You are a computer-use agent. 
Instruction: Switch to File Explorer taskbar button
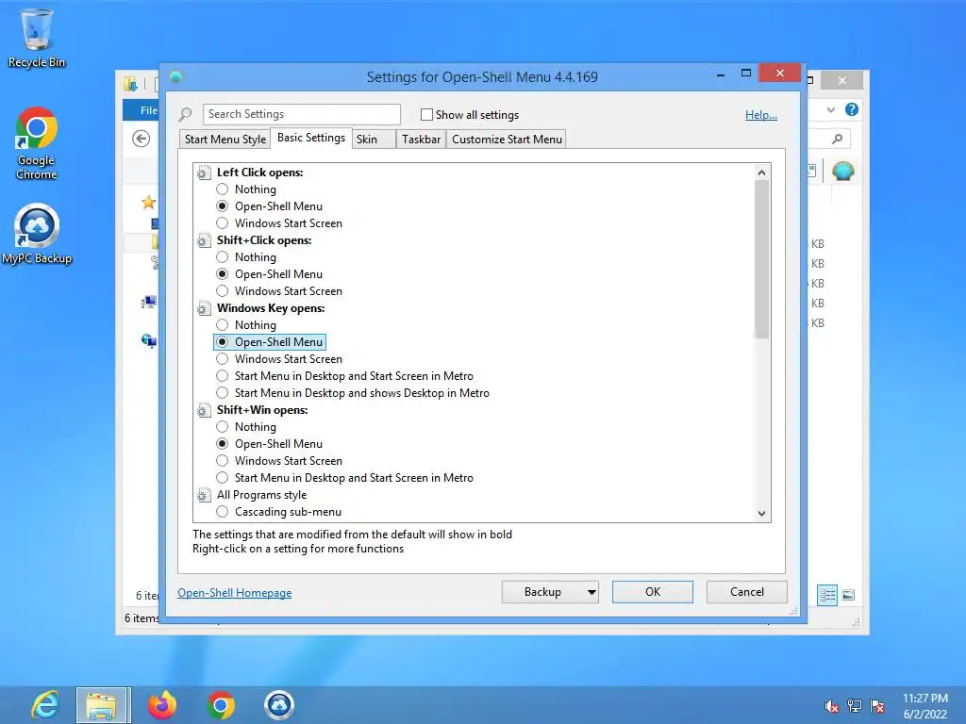point(103,705)
